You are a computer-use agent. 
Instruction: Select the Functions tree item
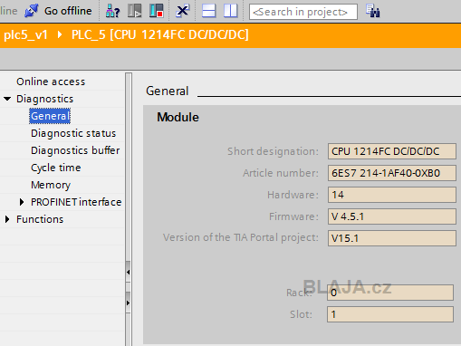[x=40, y=219]
